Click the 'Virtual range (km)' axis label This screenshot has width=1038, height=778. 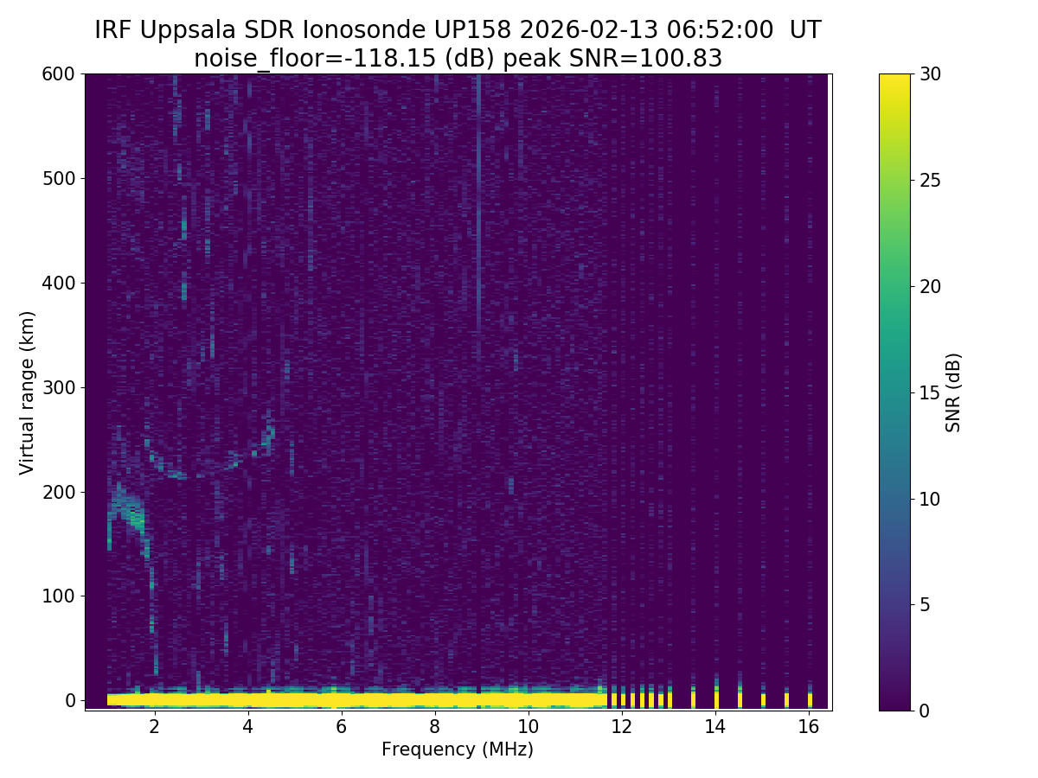[x=27, y=392]
